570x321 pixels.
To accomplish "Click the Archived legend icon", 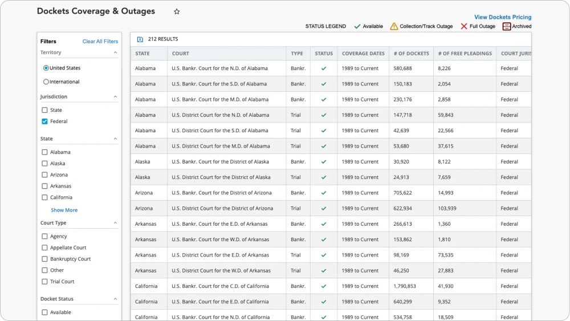I will click(506, 26).
